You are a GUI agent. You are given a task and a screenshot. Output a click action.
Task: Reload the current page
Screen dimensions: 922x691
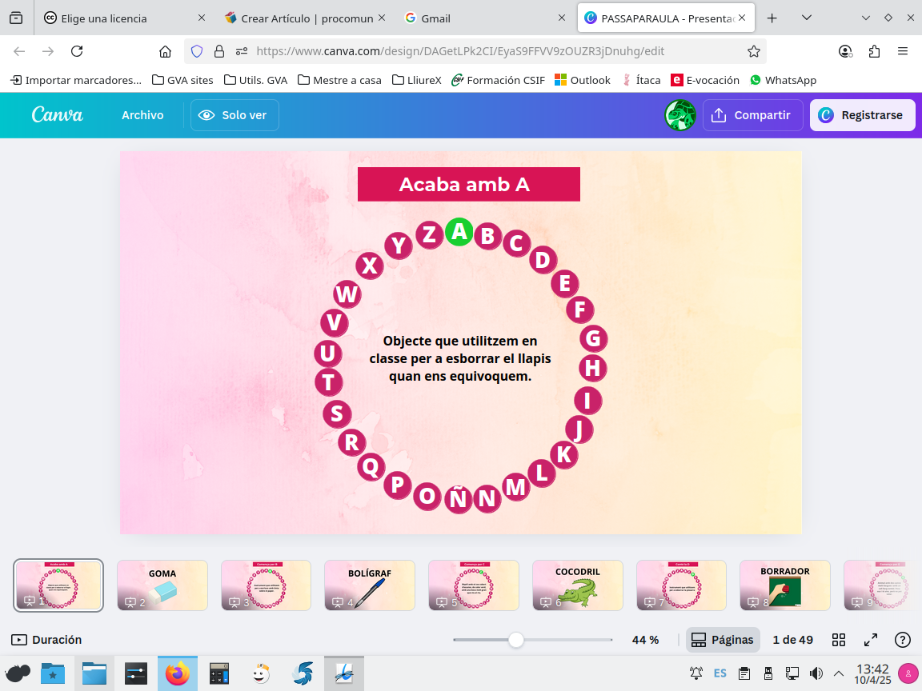(77, 51)
